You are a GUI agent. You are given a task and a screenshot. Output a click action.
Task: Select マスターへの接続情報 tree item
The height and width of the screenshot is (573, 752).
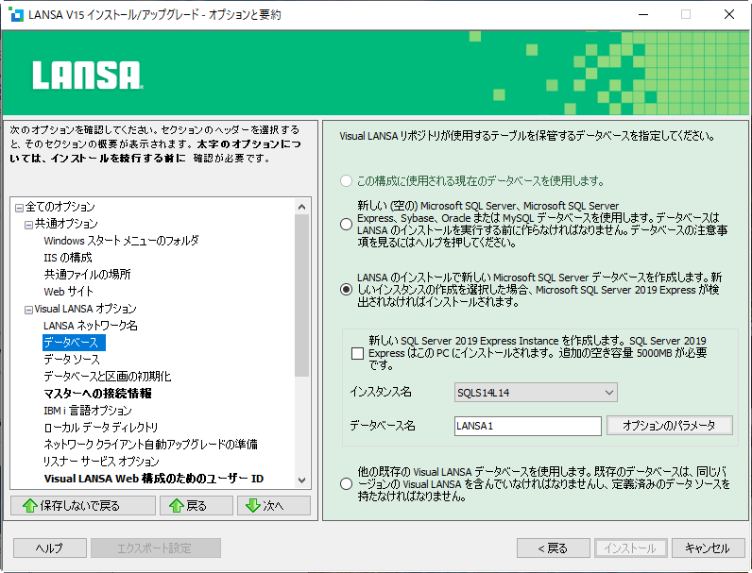(97, 394)
